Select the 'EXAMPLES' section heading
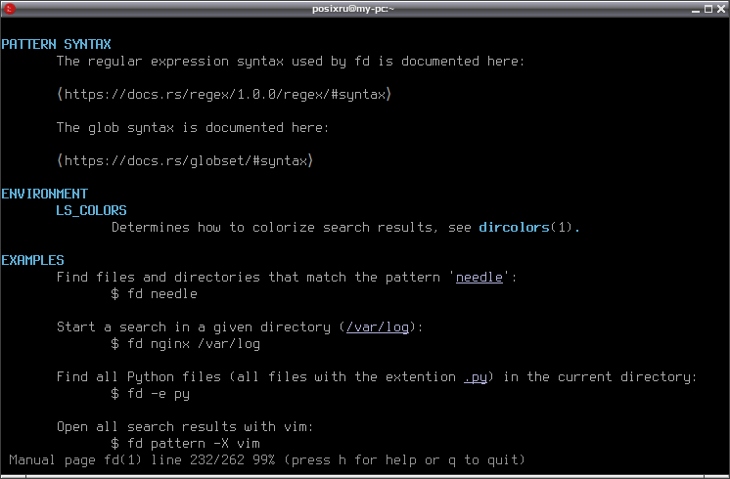The height and width of the screenshot is (479, 730). click(x=32, y=260)
